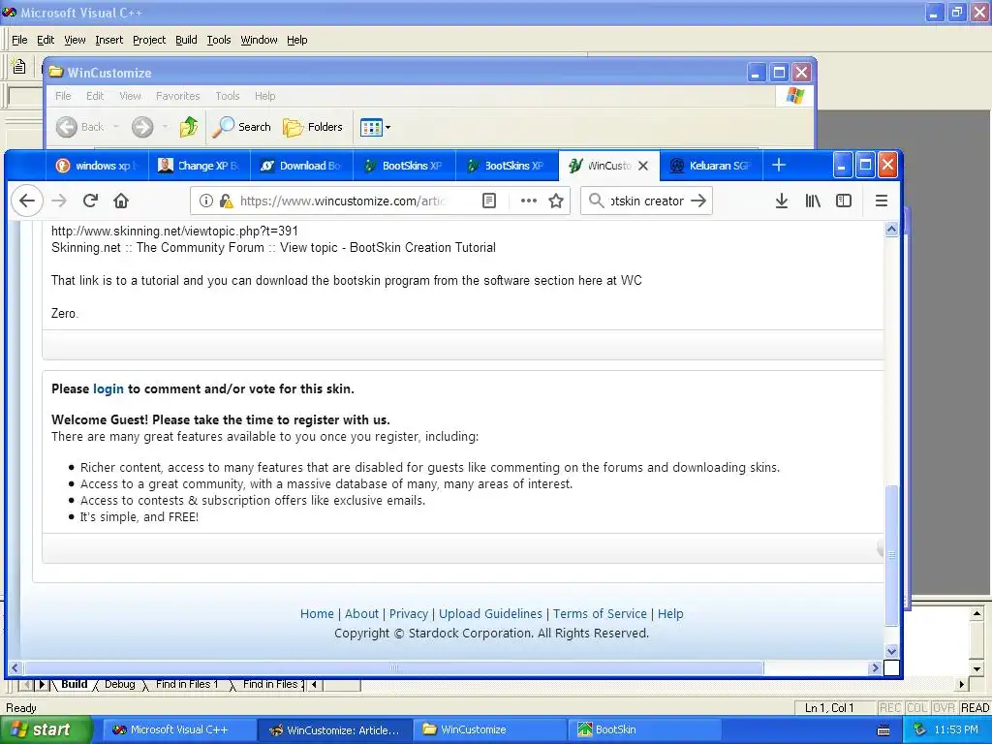This screenshot has height=744, width=992.
Task: Toggle Firefox sidebar
Action: coord(844,201)
